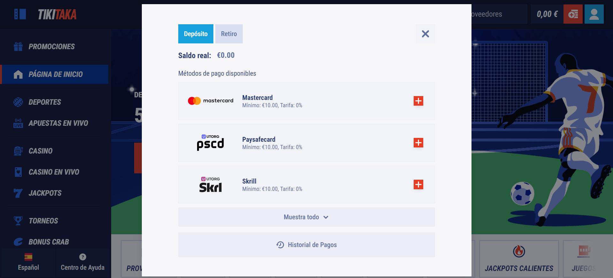
Task: Open the user profile icon
Action: [x=594, y=14]
